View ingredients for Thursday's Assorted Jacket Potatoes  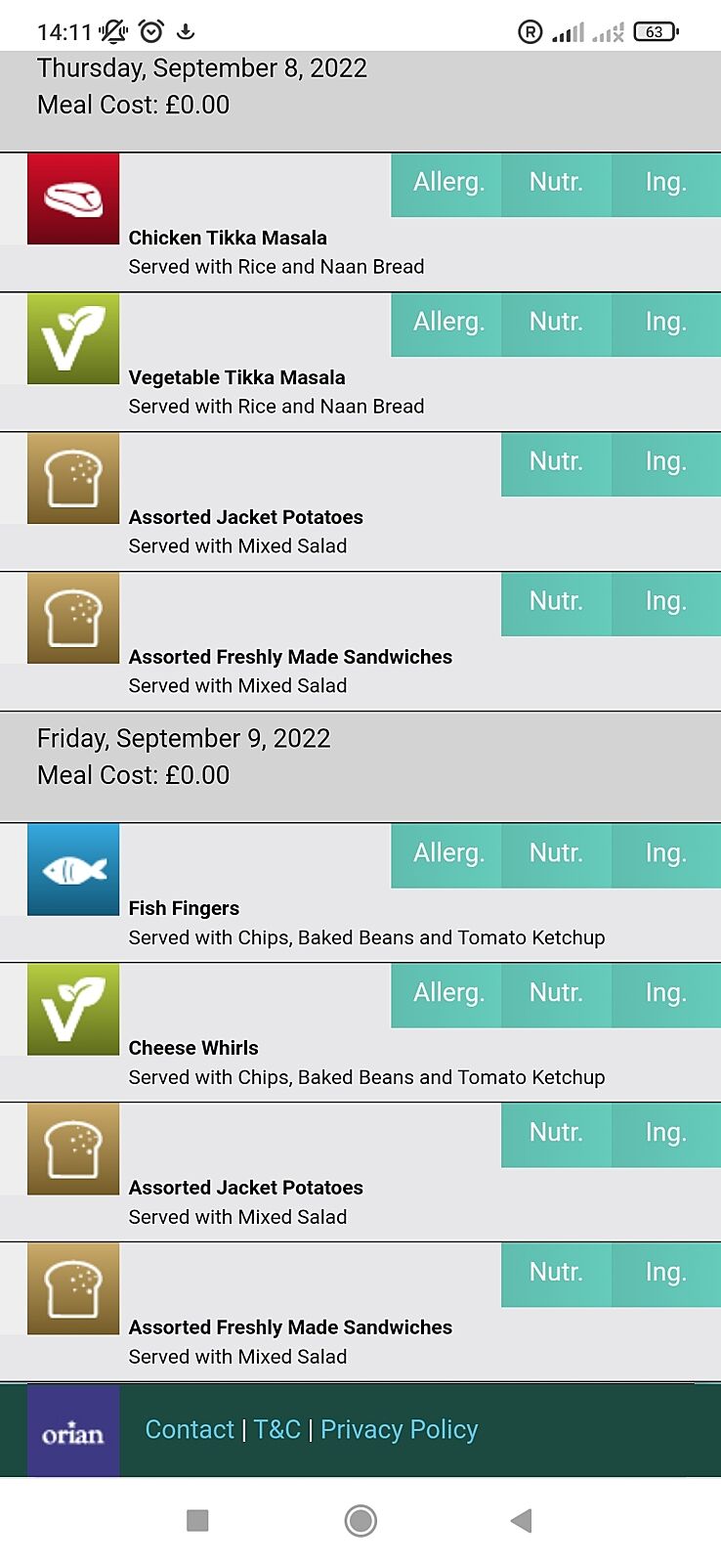665,462
